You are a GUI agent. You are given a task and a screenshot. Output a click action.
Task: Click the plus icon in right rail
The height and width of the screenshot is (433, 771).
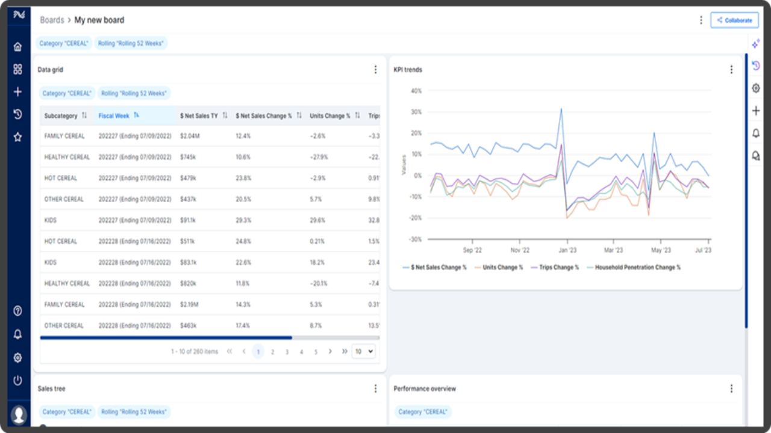click(756, 111)
